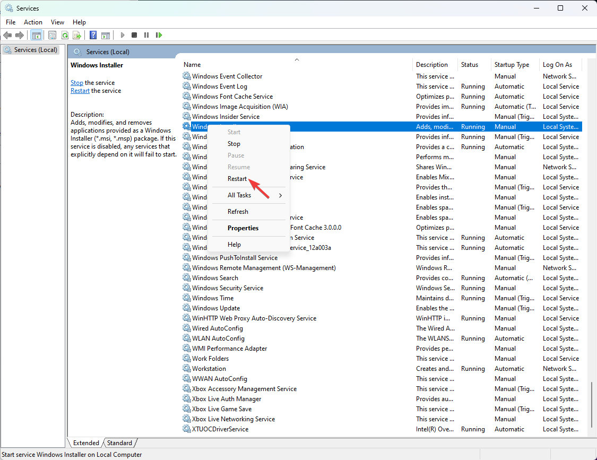Click the gear icon beside Xbox Live Game Save
This screenshot has height=460, width=597.
point(187,409)
